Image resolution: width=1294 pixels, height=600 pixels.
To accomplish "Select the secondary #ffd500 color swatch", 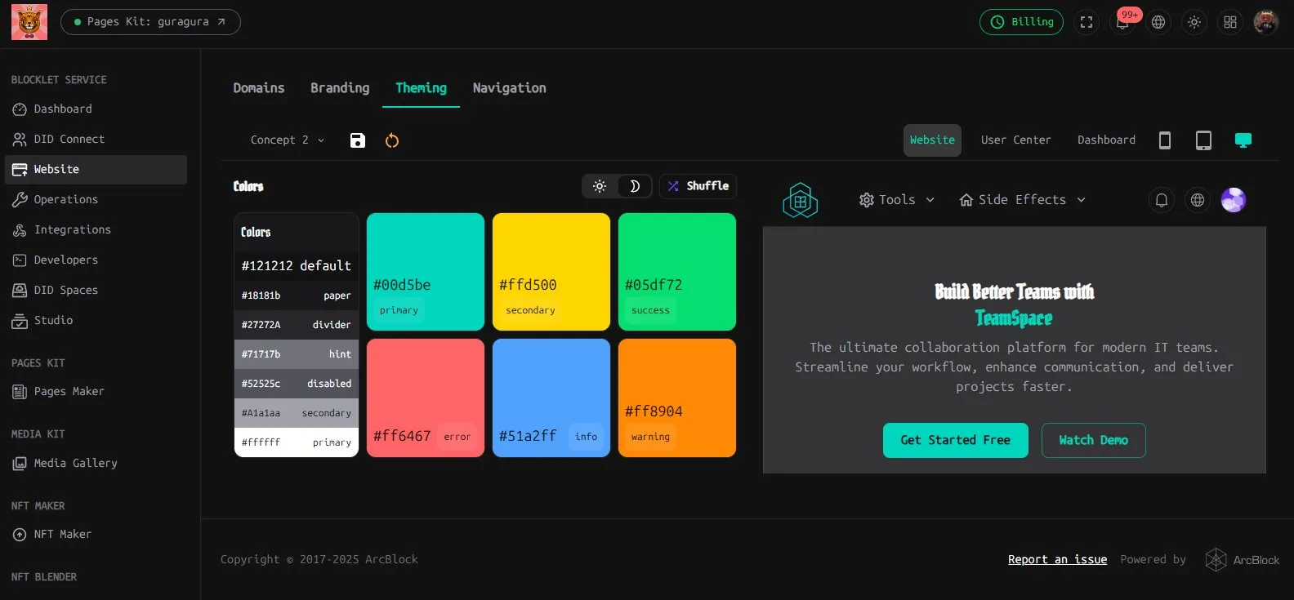I will [x=551, y=272].
